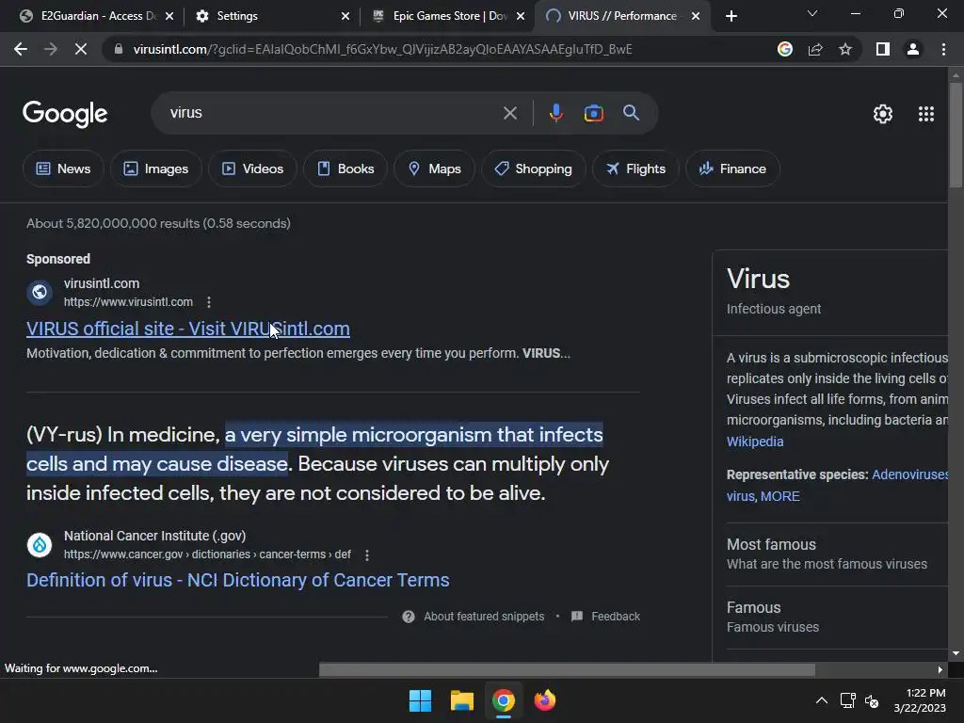Open the tab search dropdown arrow
964x723 pixels.
tap(812, 13)
